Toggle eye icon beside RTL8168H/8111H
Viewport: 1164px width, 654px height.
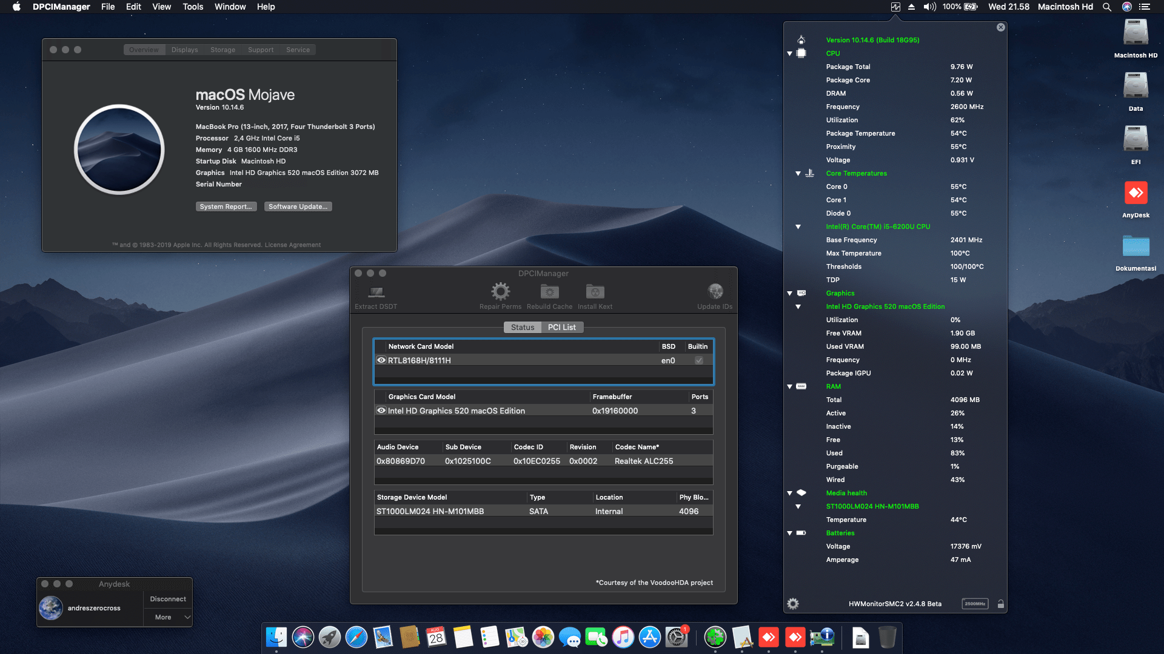click(381, 360)
